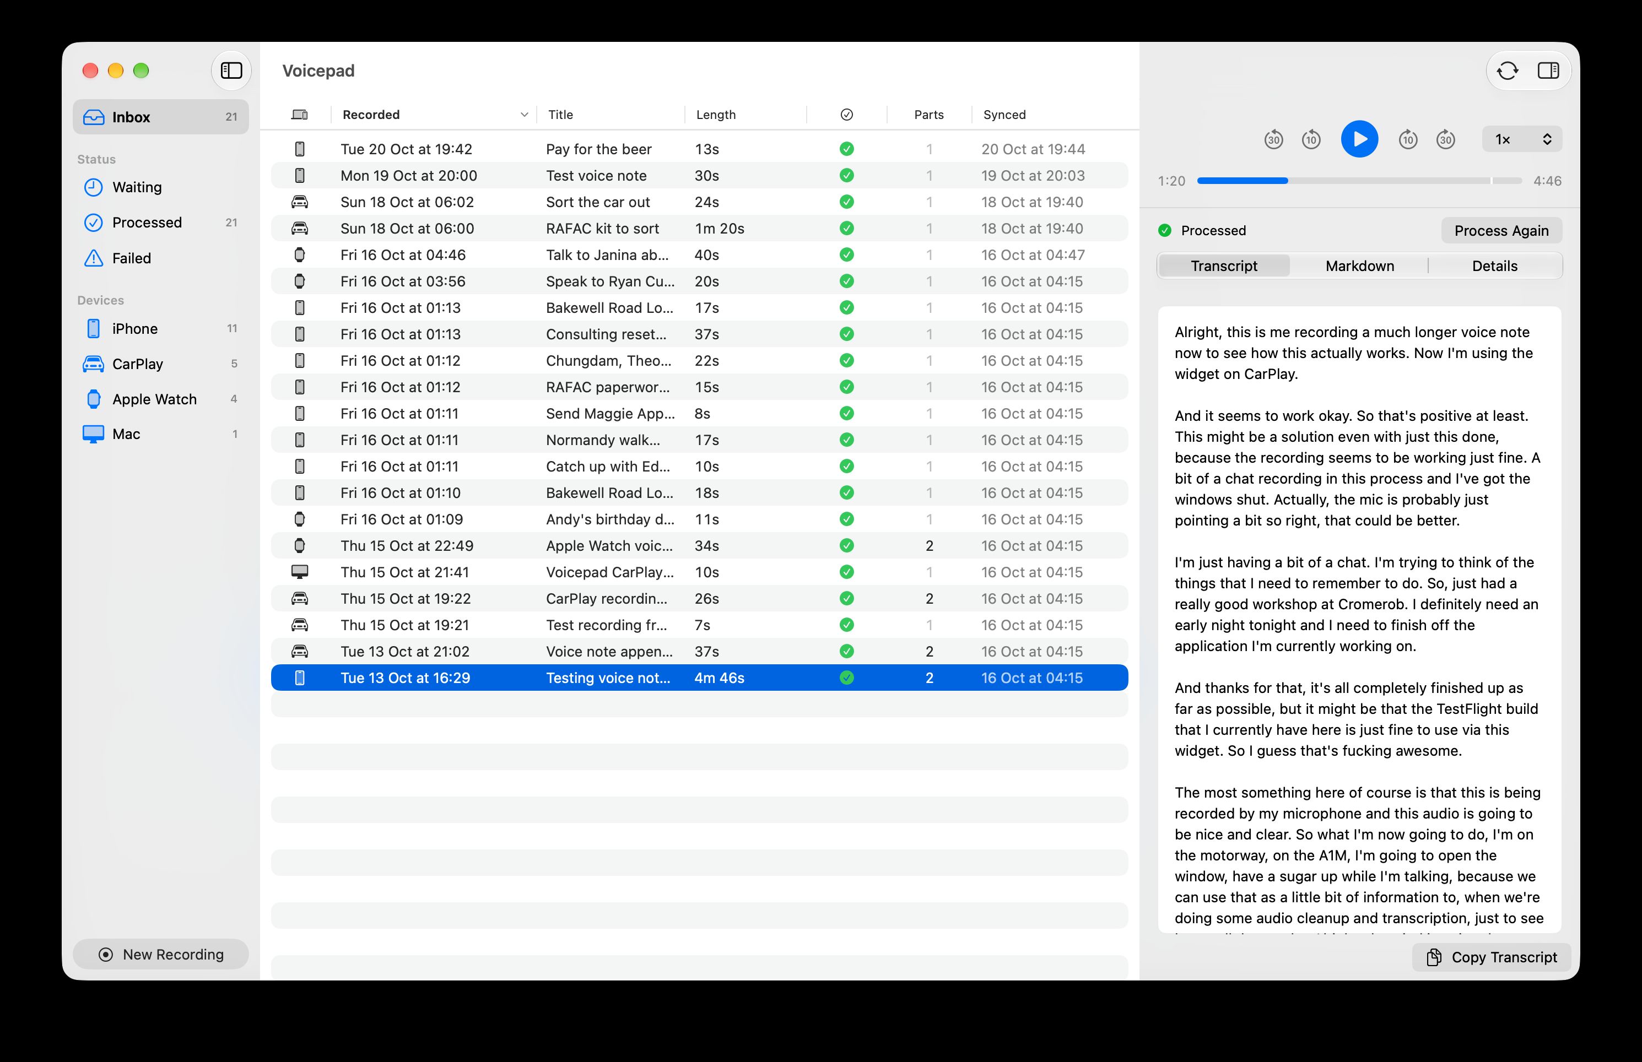This screenshot has height=1062, width=1642.
Task: Select the 'Test voice note' recording
Action: 699,175
